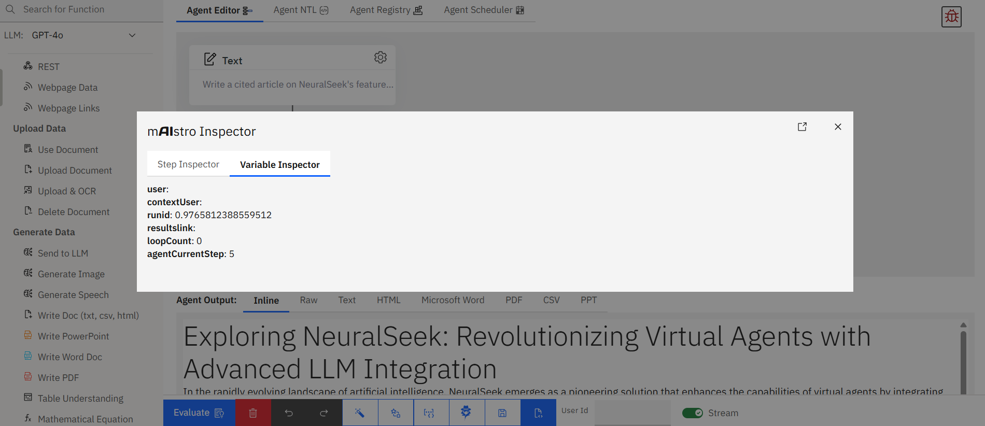
Task: Click the Webpage Links function
Action: (x=68, y=108)
